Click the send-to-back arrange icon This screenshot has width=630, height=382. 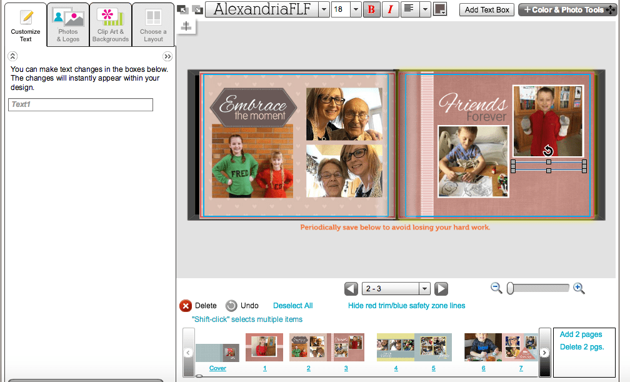pyautogui.click(x=197, y=9)
